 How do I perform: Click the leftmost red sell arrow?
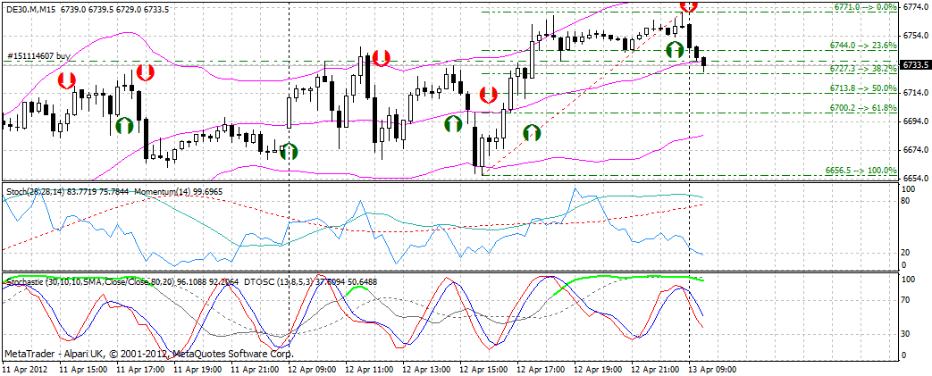click(x=66, y=79)
